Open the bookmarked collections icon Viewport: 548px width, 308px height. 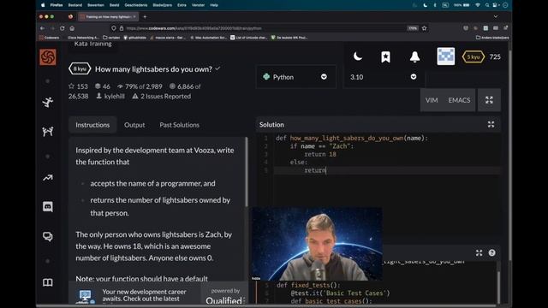coord(385,56)
